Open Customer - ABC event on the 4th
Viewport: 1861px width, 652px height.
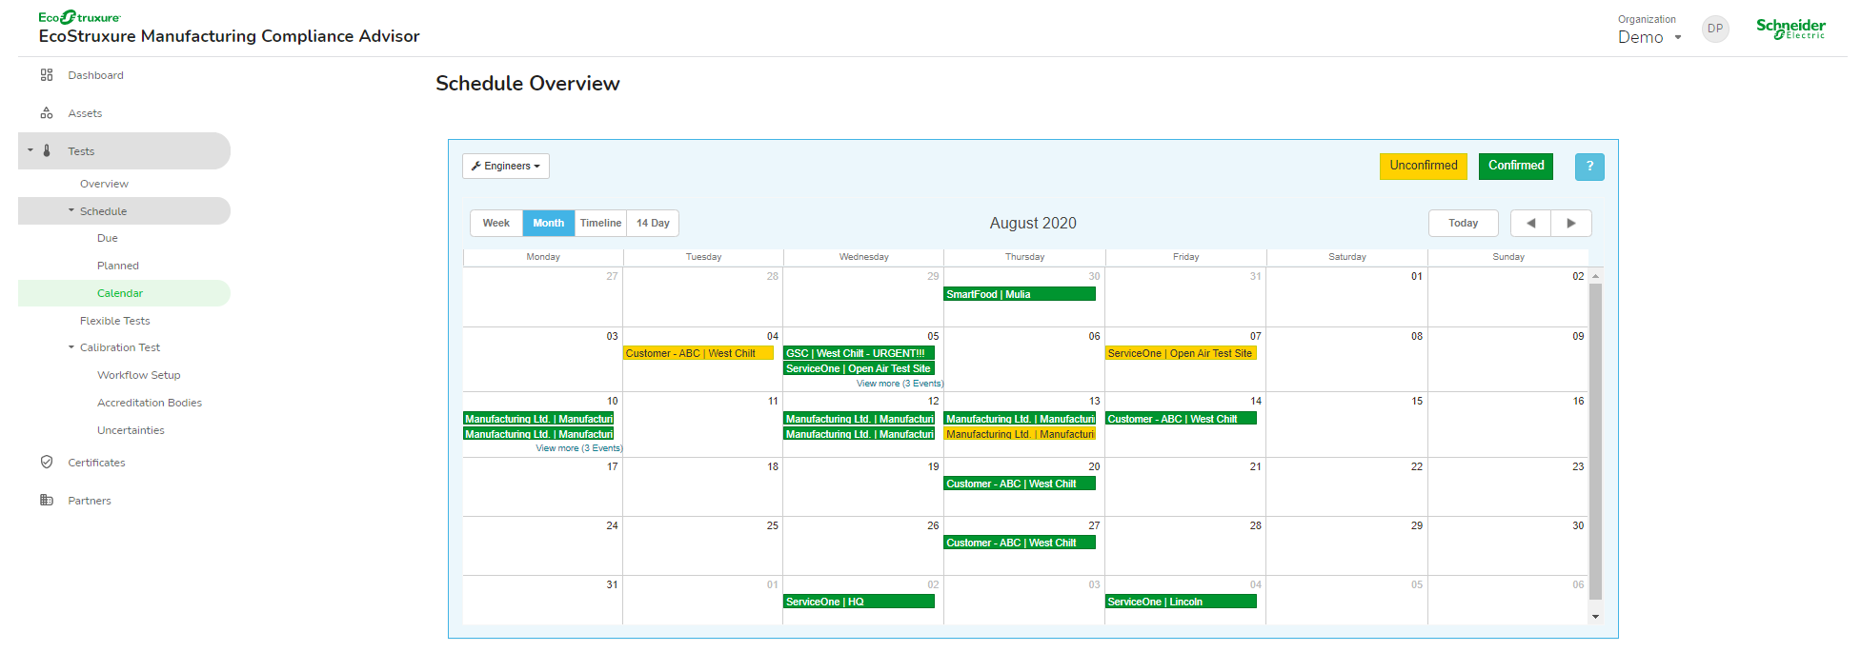tap(698, 353)
